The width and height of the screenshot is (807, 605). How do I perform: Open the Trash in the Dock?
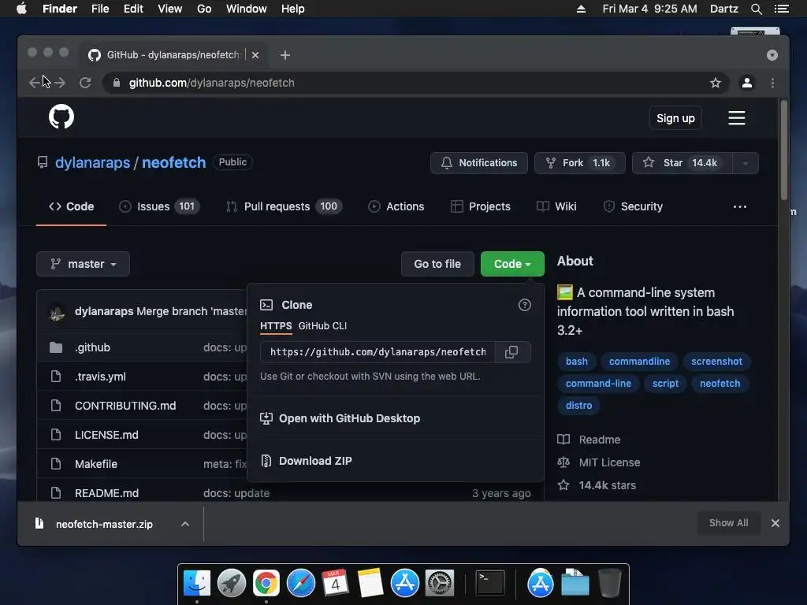pyautogui.click(x=610, y=583)
